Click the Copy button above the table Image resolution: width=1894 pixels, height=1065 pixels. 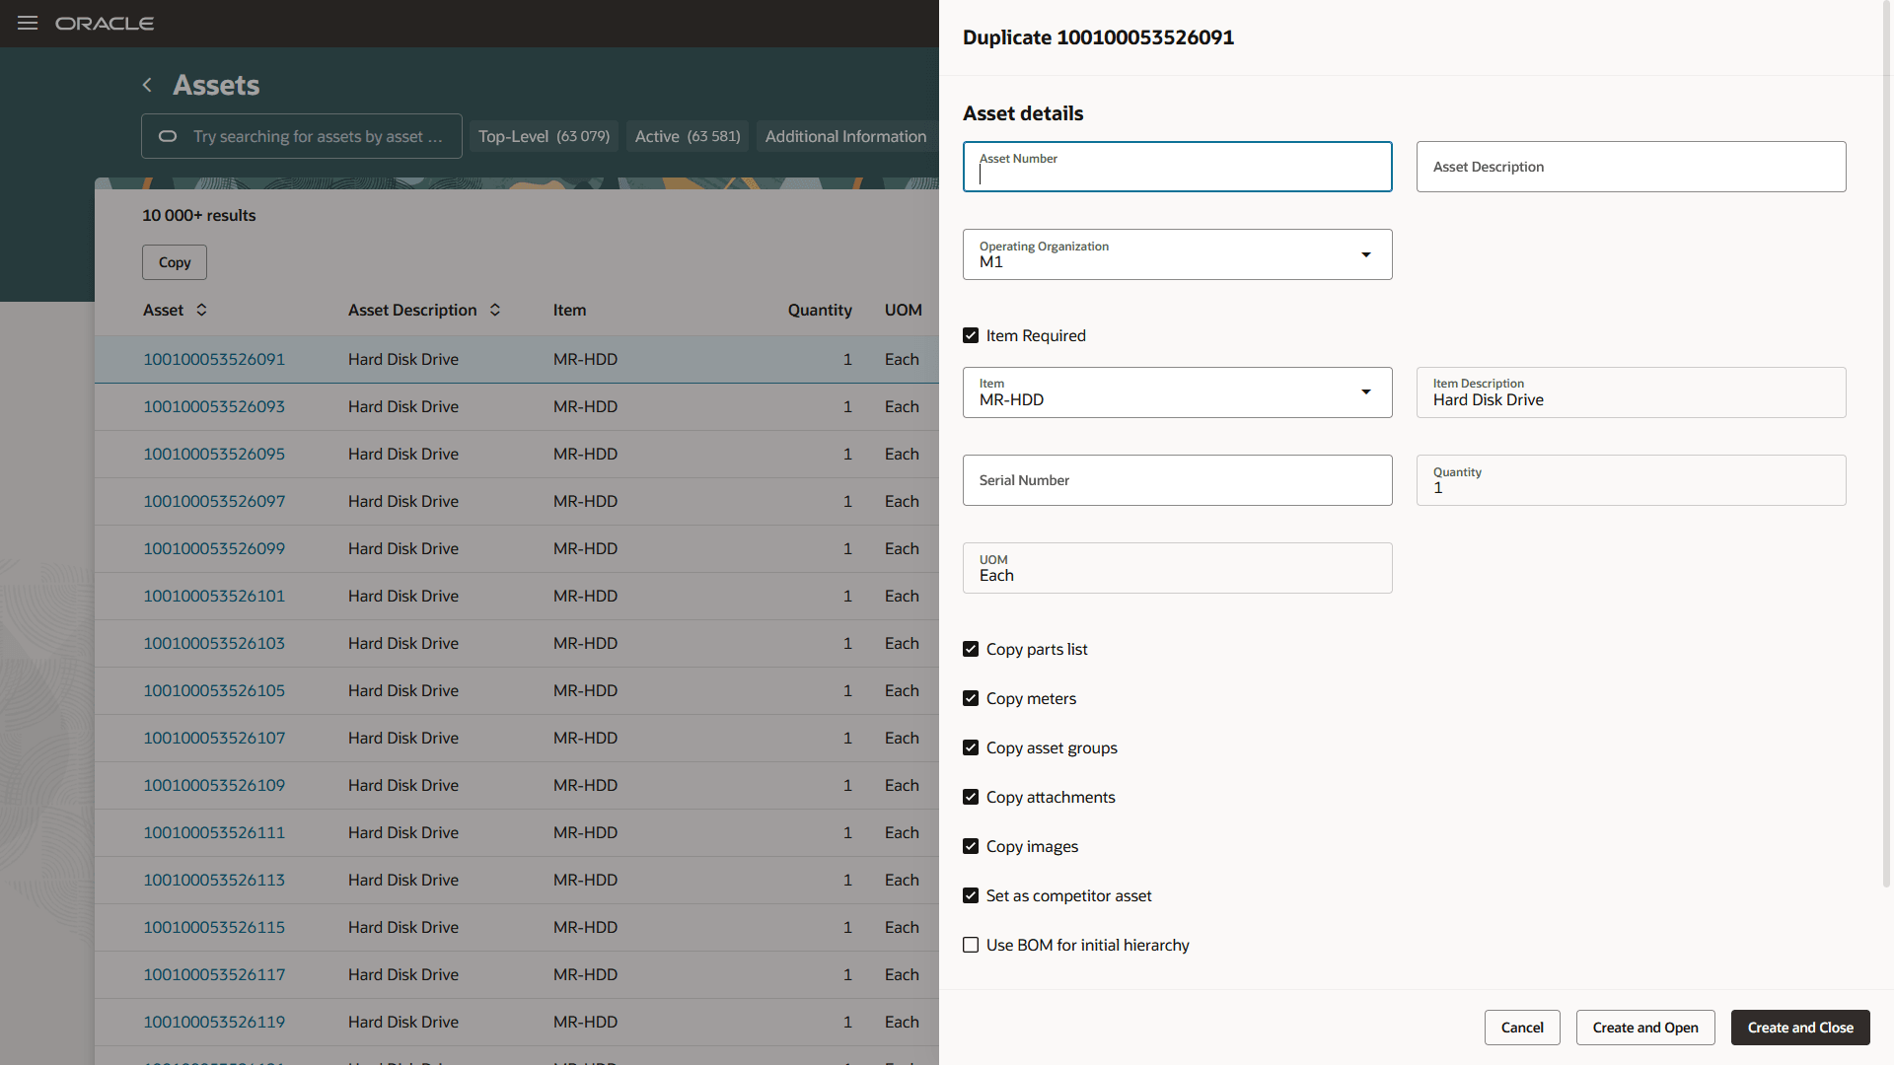[x=175, y=262]
